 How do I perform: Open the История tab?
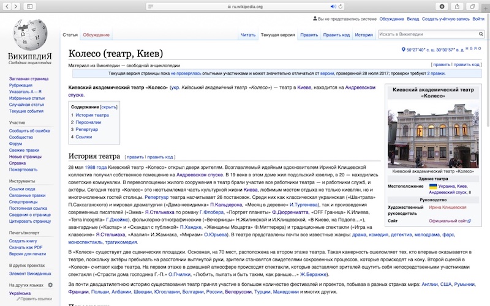pos(364,35)
